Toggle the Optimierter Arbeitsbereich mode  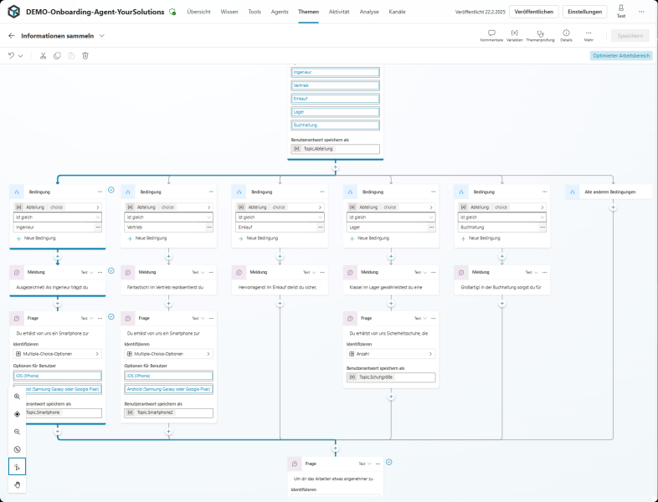pyautogui.click(x=620, y=55)
